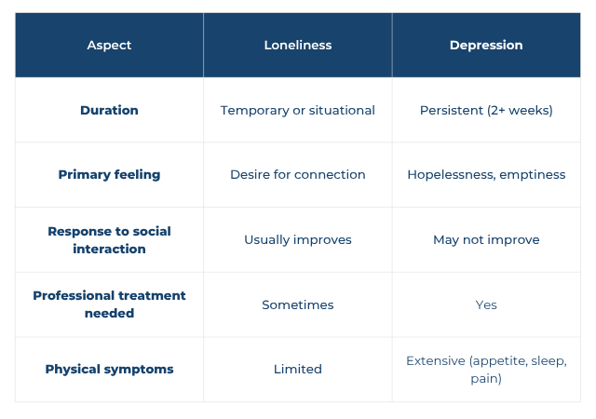Click the 'Yes' cell under Depression
596x419 pixels.
(x=485, y=304)
